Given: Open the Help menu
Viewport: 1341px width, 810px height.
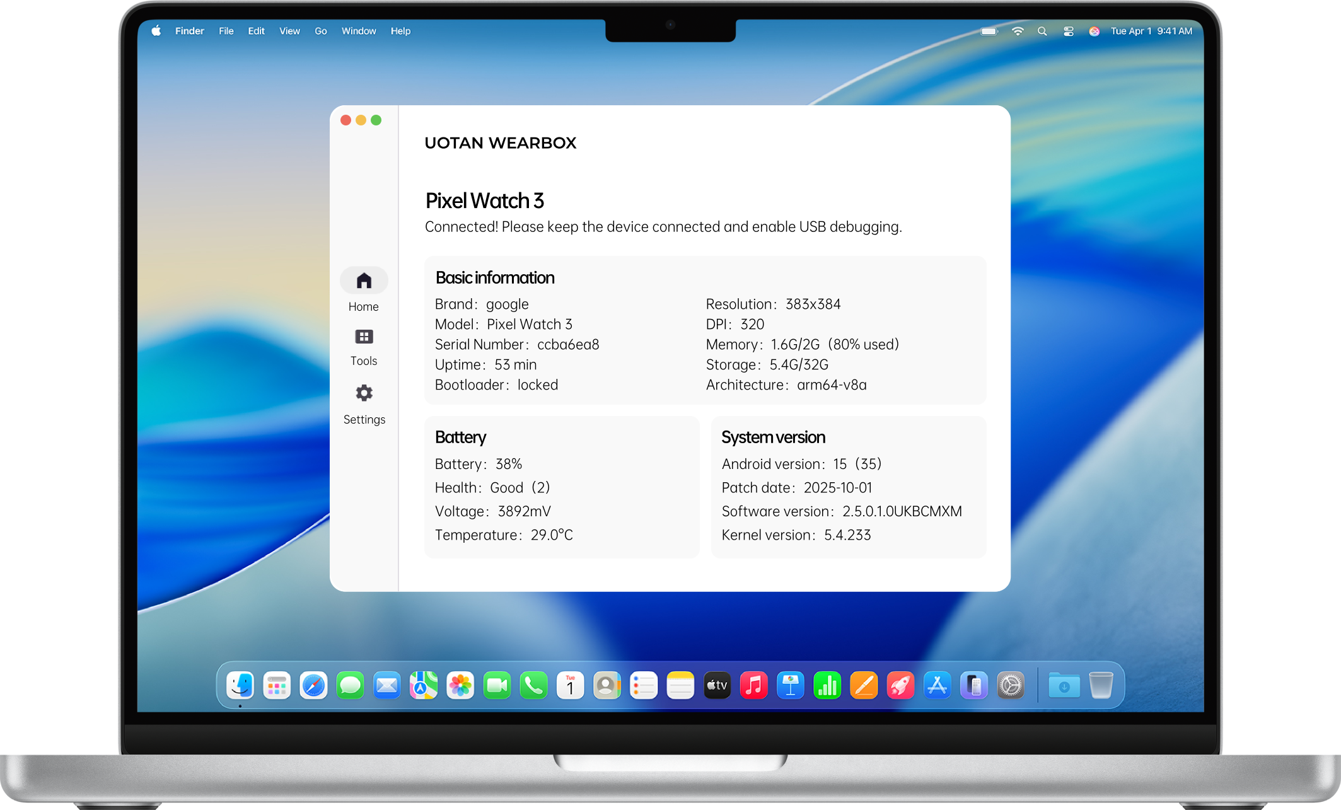Looking at the screenshot, I should tap(400, 31).
